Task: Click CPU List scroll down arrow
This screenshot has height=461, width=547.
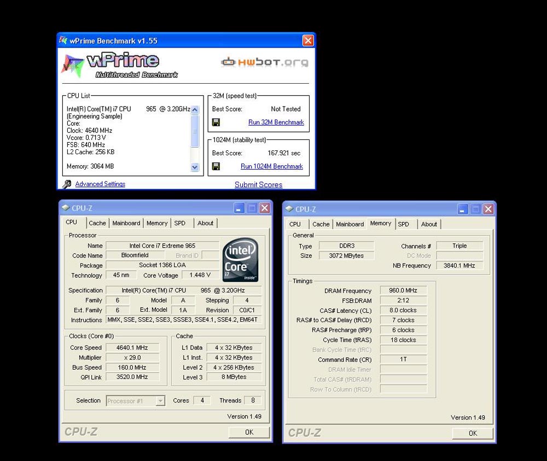Action: 195,167
